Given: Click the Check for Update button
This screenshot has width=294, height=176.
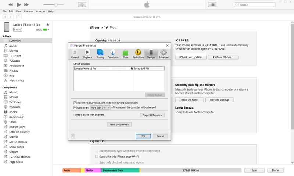Looking at the screenshot, I should (x=191, y=57).
